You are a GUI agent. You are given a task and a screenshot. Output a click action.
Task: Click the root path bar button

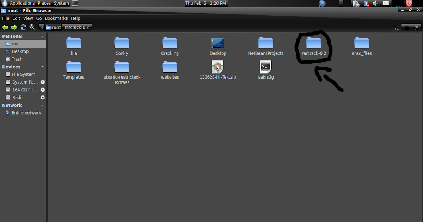point(53,27)
